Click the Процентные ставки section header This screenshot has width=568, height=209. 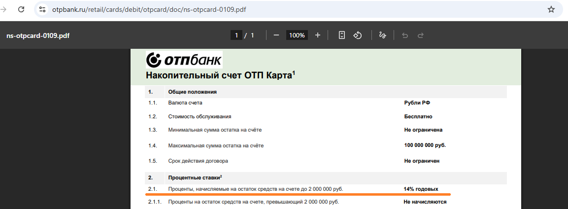[x=195, y=177]
